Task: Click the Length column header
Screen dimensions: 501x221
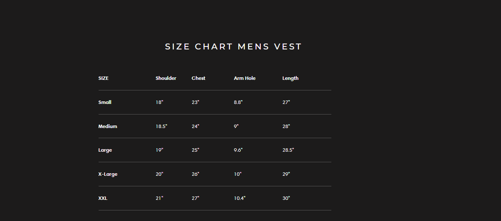Action: (290, 78)
